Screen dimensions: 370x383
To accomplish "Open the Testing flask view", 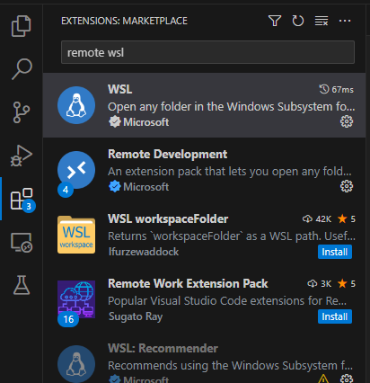I will coord(22,285).
